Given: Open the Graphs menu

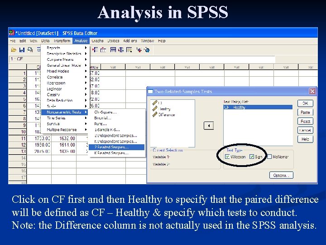Looking at the screenshot, I should click(97, 41).
